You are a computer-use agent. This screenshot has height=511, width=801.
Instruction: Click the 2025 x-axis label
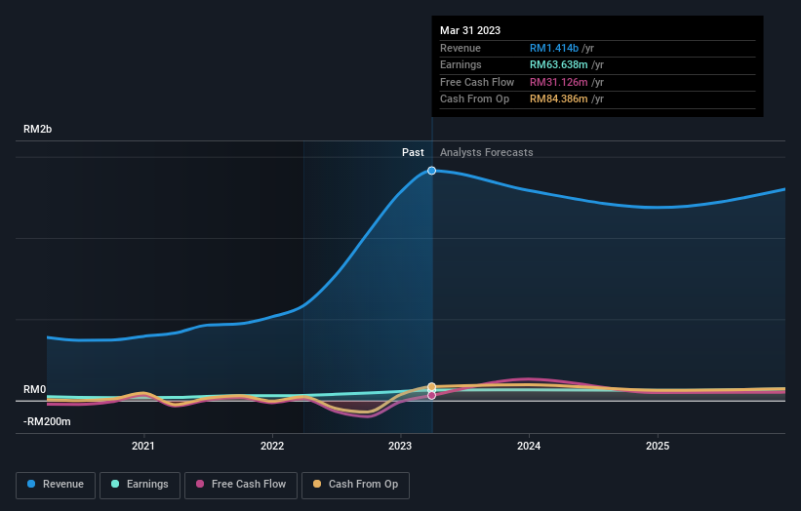click(x=658, y=446)
